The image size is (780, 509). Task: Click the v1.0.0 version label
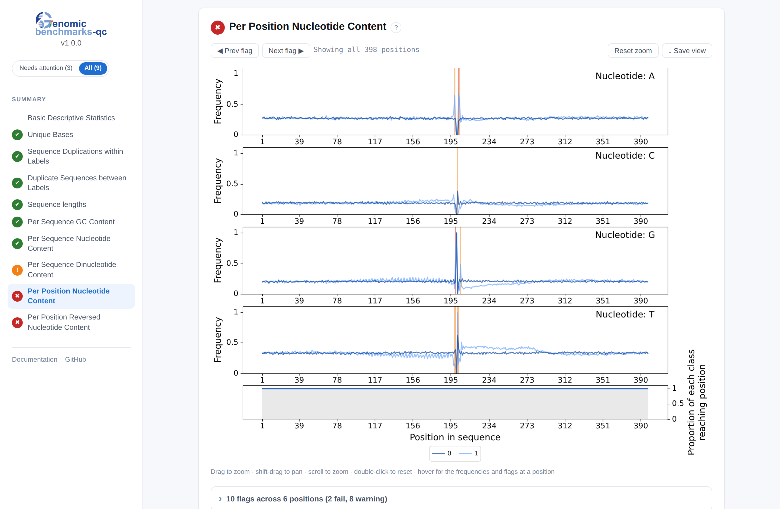tap(71, 43)
